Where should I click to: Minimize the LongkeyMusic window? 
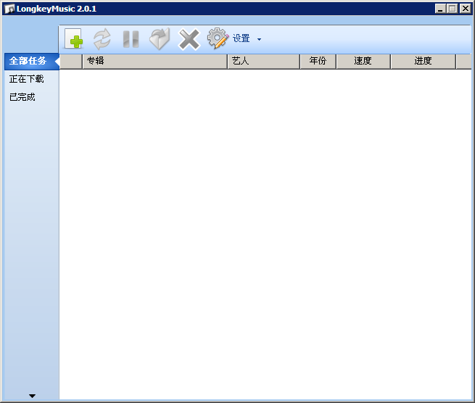pos(441,9)
